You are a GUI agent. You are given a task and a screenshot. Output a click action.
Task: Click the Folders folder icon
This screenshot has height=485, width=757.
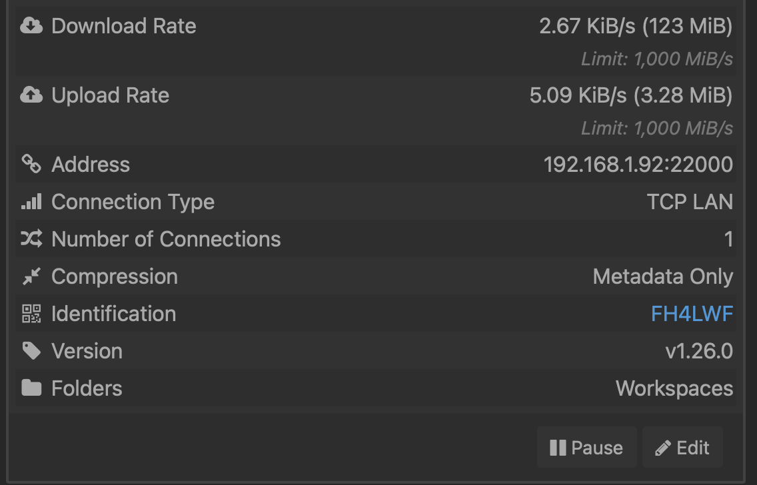tap(31, 388)
